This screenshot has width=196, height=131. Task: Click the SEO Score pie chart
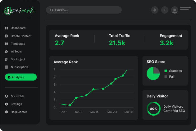[153, 73]
